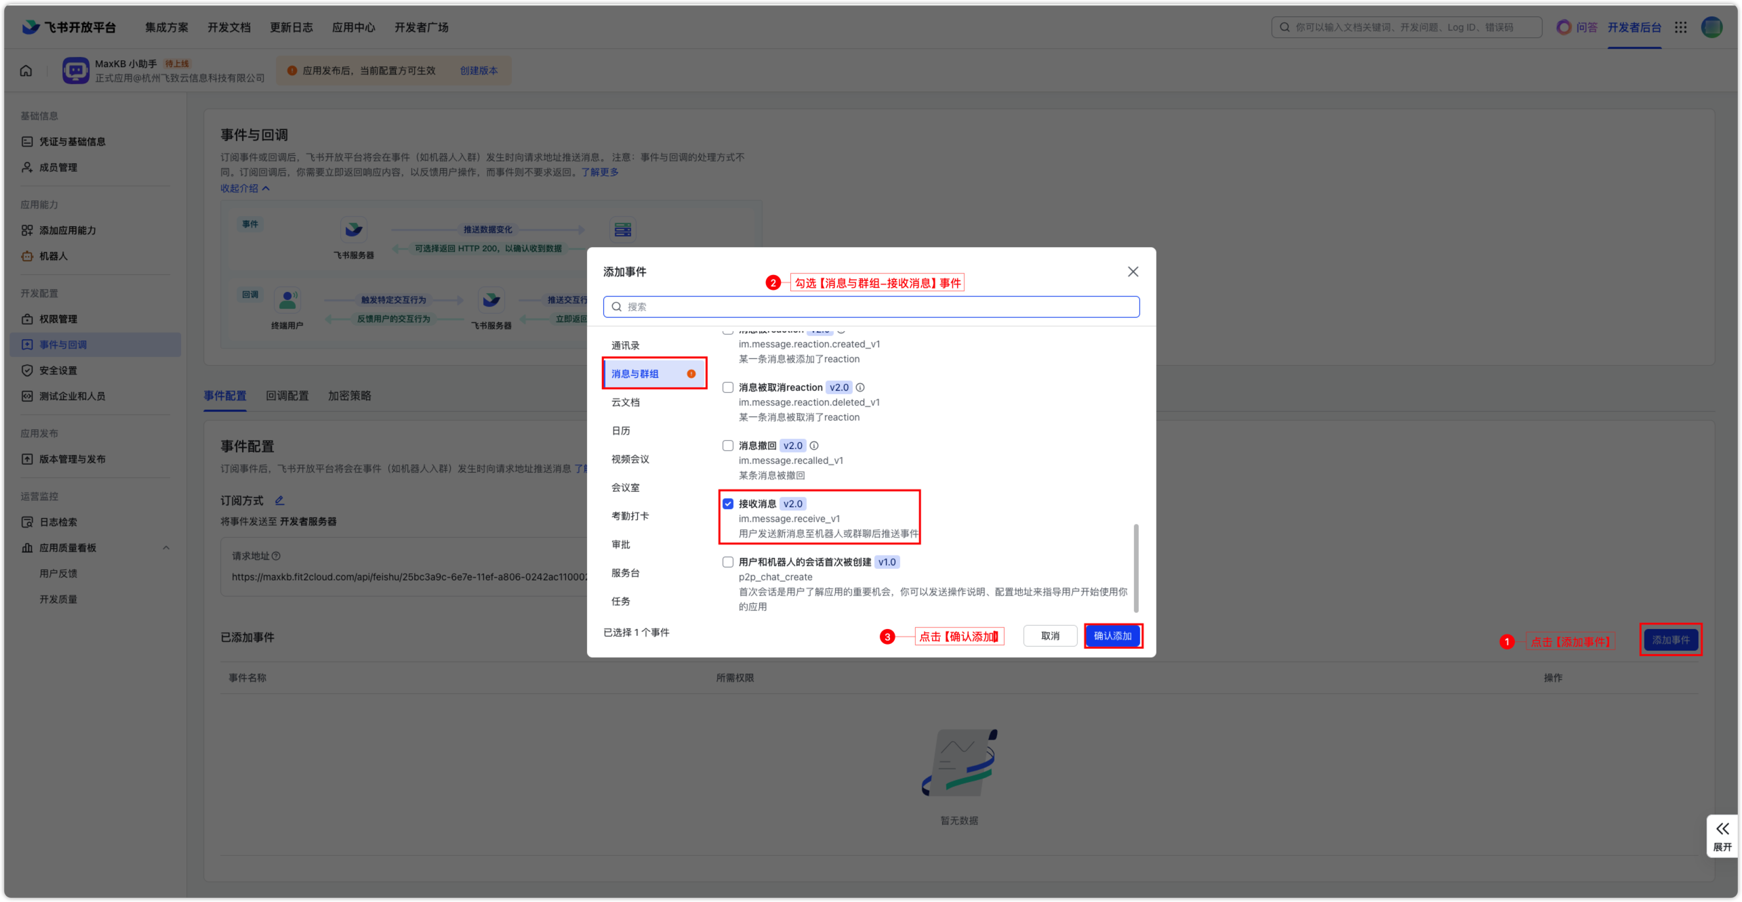Click info icon beside 消息撤回 v2.0
This screenshot has width=1742, height=902.
pyautogui.click(x=814, y=446)
